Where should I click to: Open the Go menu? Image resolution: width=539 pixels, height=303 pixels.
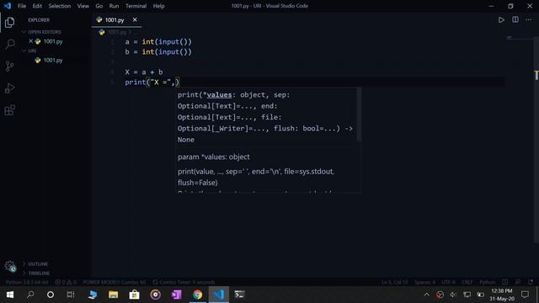point(99,6)
